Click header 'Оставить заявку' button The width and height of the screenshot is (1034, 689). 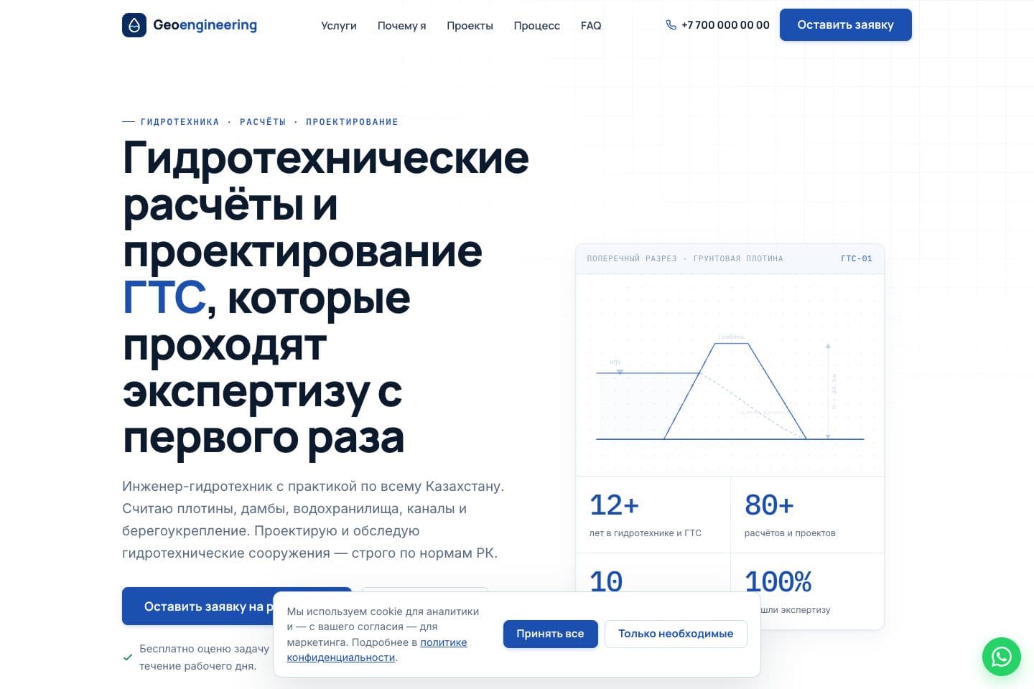point(846,24)
